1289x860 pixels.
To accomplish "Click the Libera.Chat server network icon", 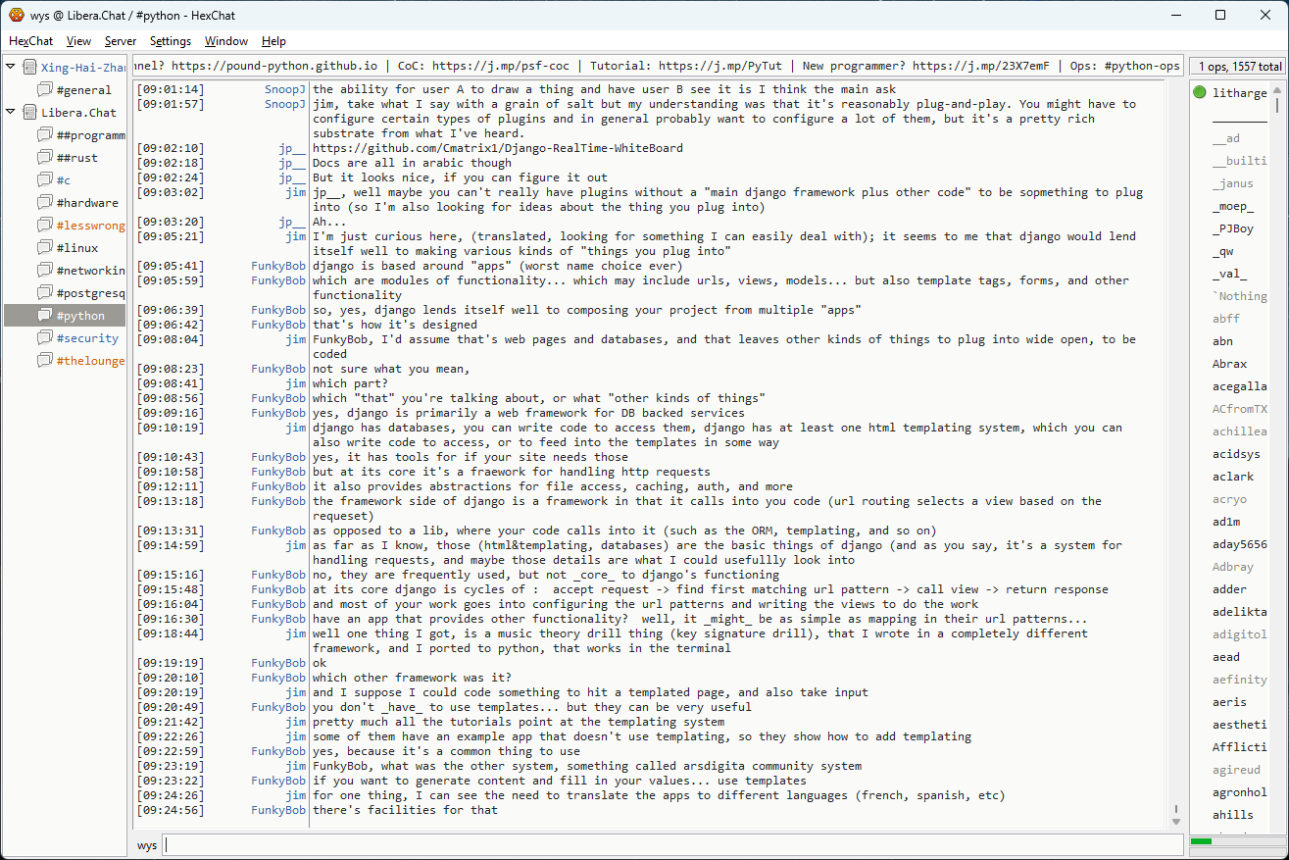I will coord(29,113).
